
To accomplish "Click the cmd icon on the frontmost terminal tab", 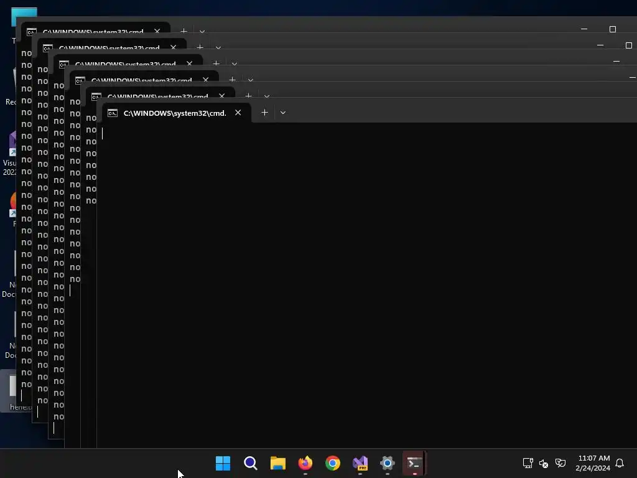I will (113, 113).
